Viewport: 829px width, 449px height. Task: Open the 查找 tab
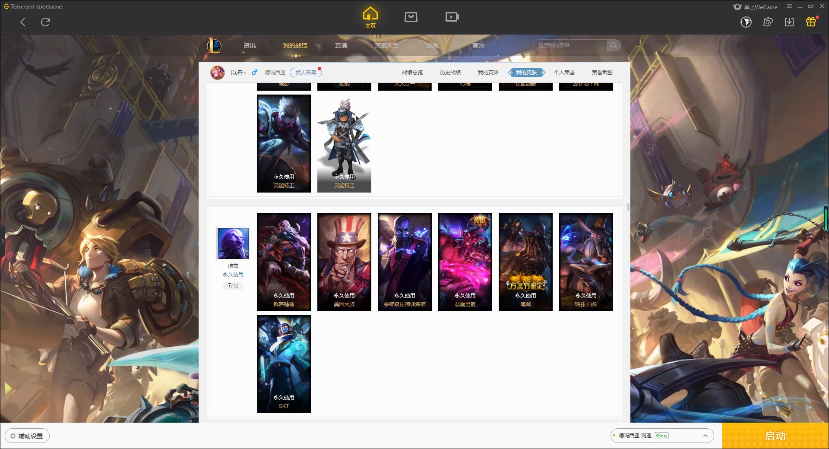(x=478, y=45)
